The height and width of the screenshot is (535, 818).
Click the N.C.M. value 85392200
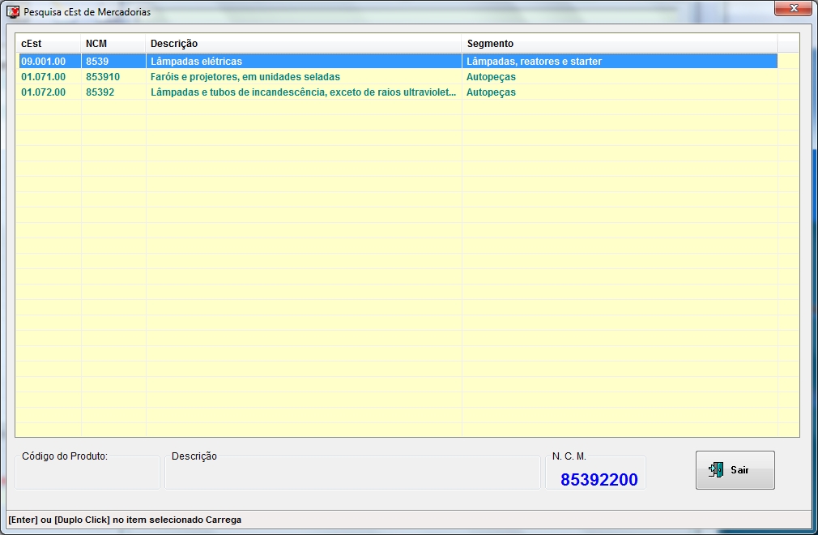(x=599, y=480)
